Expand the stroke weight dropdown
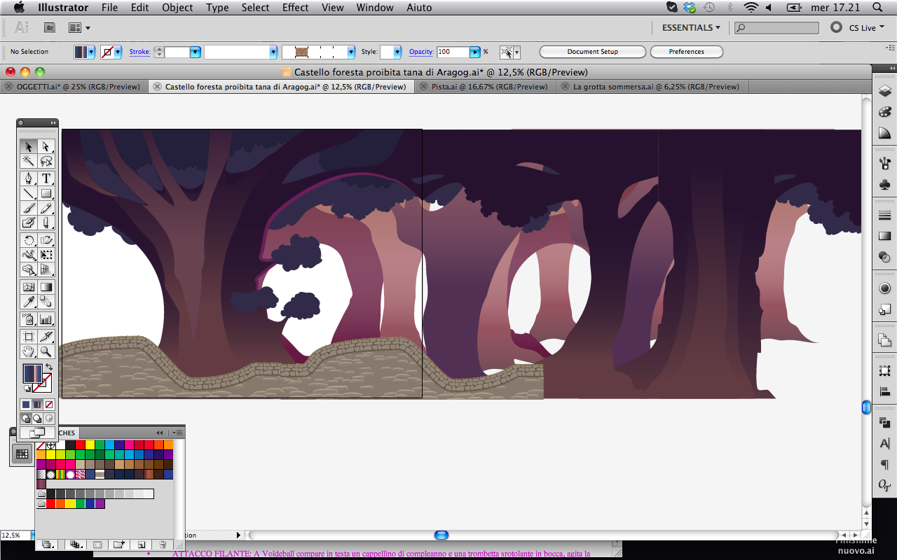 point(196,52)
